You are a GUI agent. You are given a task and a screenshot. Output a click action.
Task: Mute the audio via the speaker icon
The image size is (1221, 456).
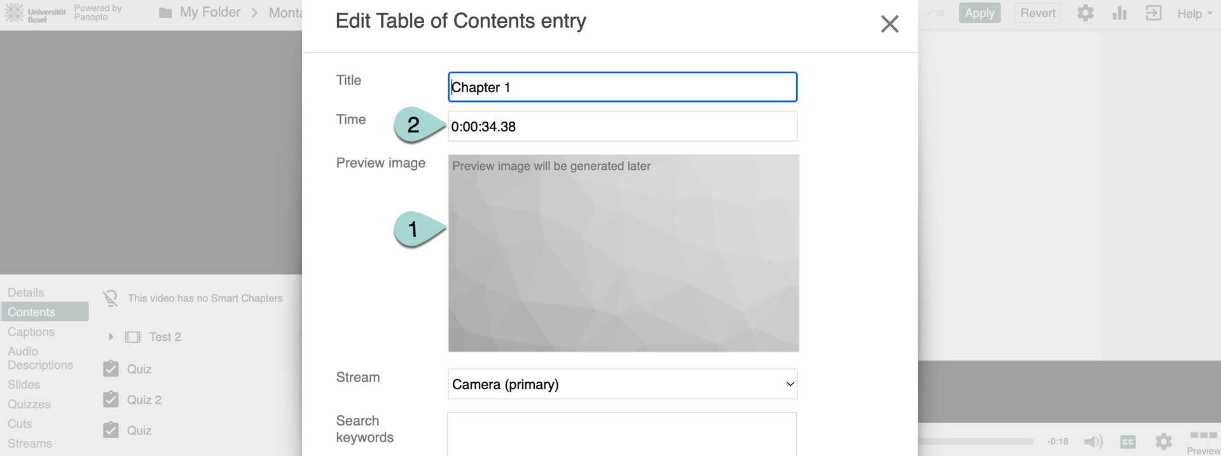tap(1093, 441)
